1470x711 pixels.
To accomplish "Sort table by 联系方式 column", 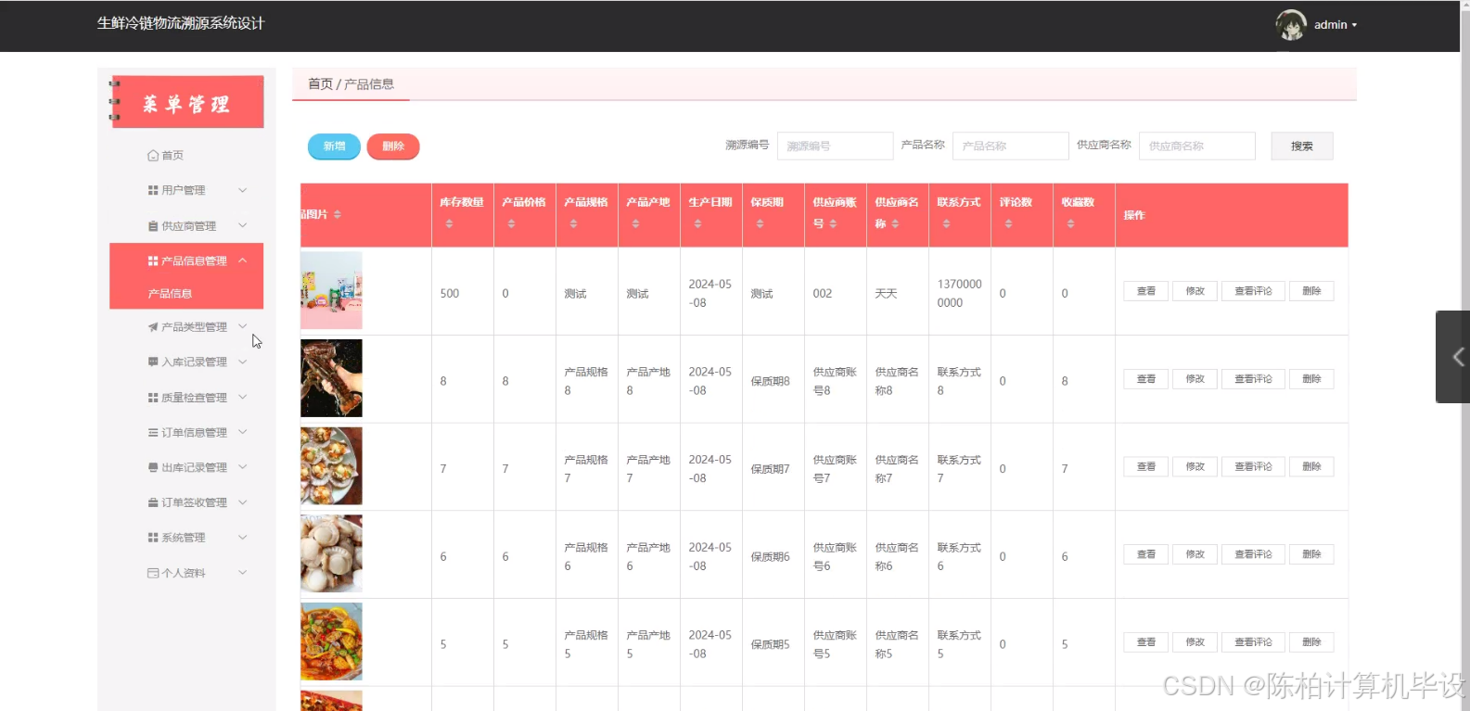I will pyautogui.click(x=946, y=224).
